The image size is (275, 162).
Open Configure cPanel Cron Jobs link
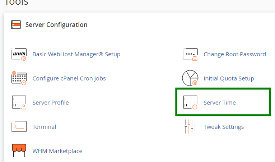[69, 78]
